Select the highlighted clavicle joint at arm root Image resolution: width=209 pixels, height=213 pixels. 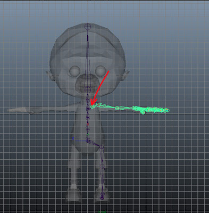92,106
